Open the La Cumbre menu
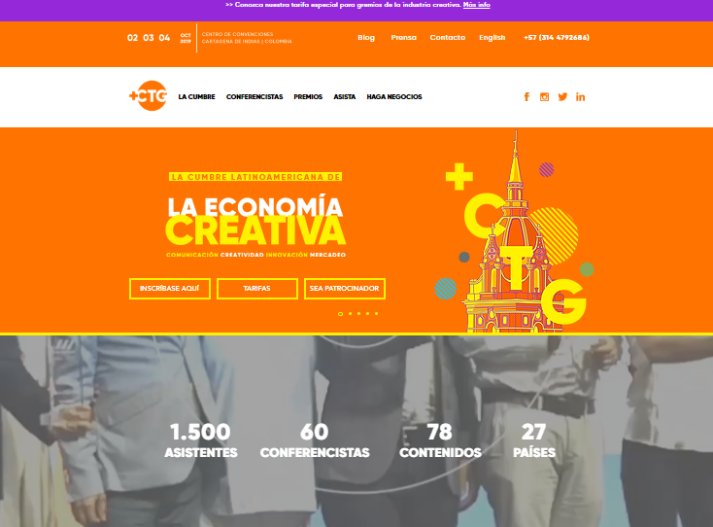Image resolution: width=713 pixels, height=527 pixels. click(196, 97)
